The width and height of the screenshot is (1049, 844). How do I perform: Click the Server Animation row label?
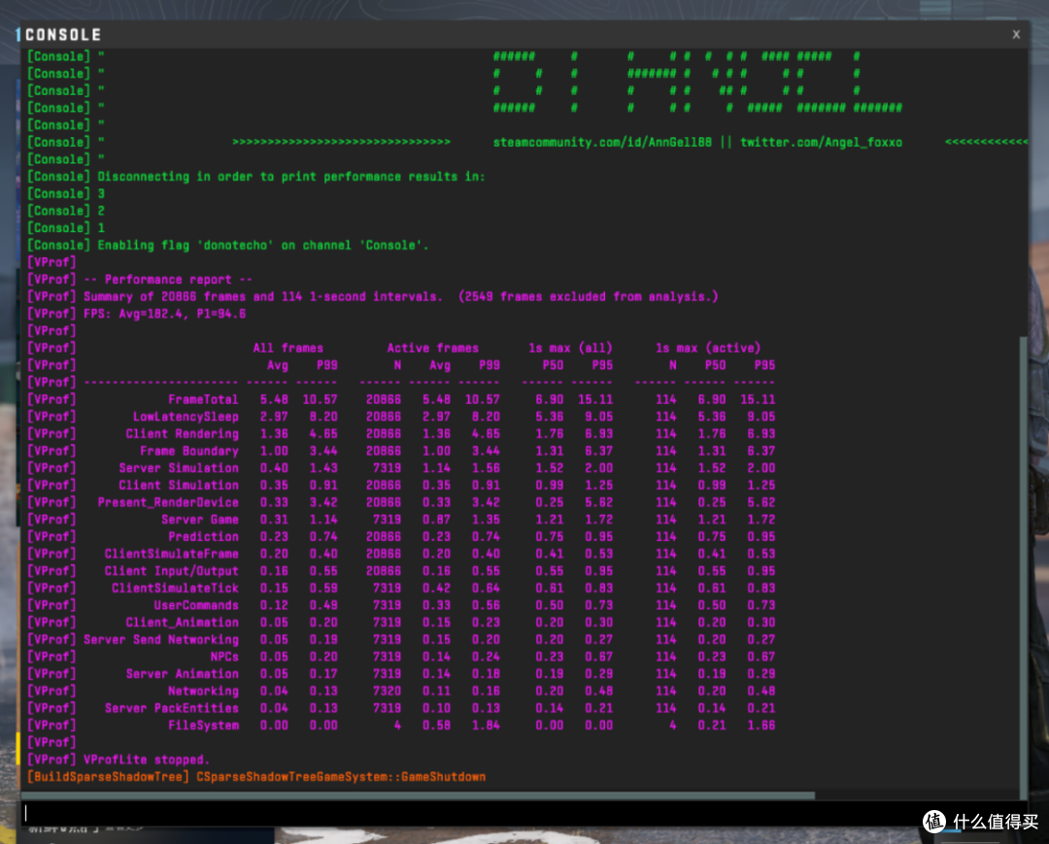tap(182, 674)
